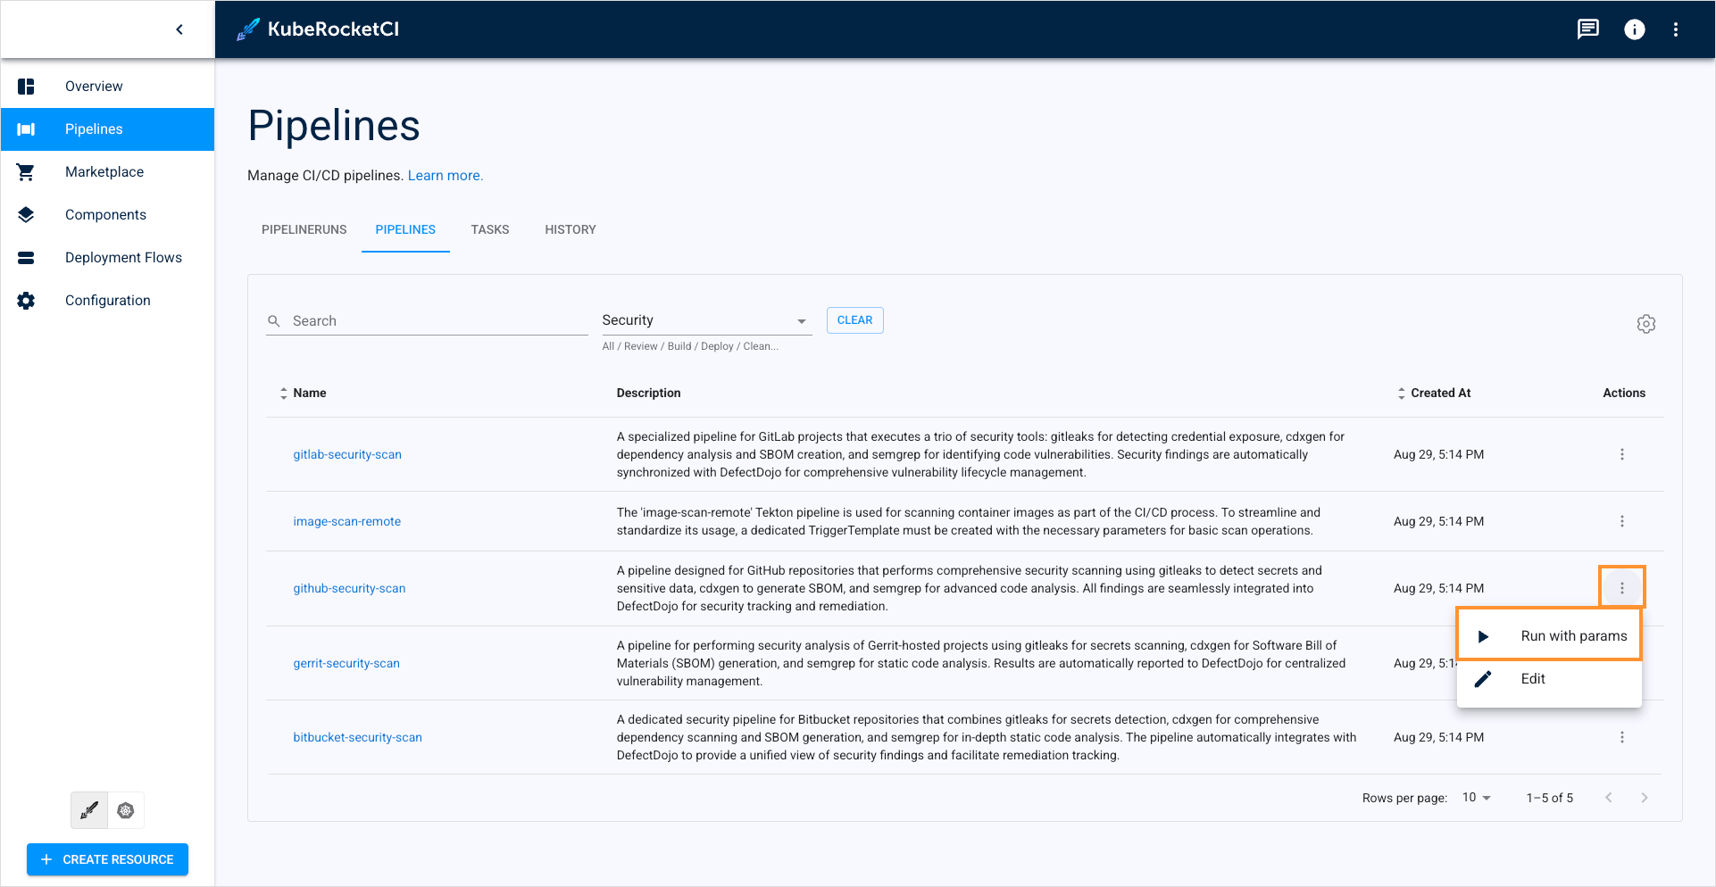Open actions menu for bitbucket-security-scan
The width and height of the screenshot is (1716, 887).
tap(1621, 737)
